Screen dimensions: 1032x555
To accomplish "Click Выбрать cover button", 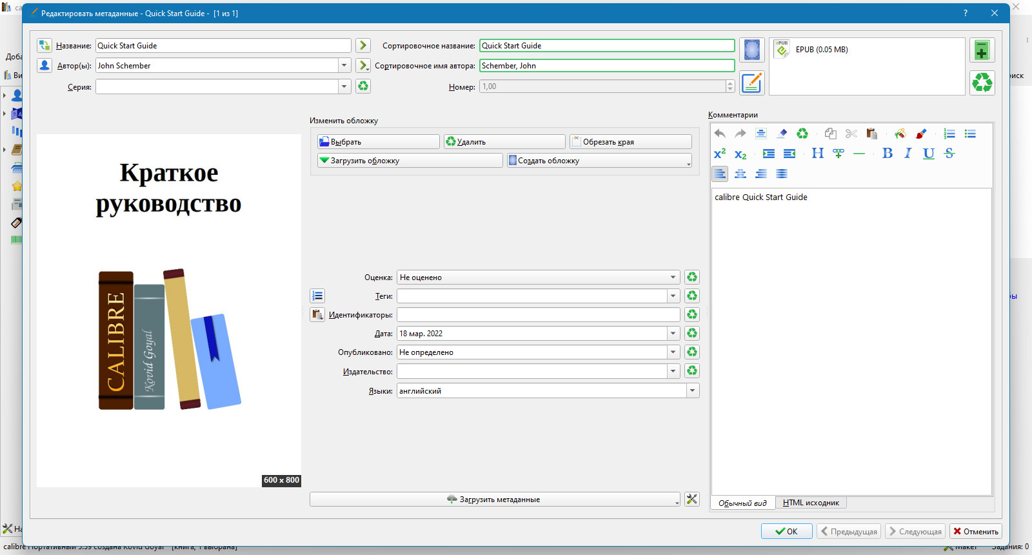I will [379, 141].
